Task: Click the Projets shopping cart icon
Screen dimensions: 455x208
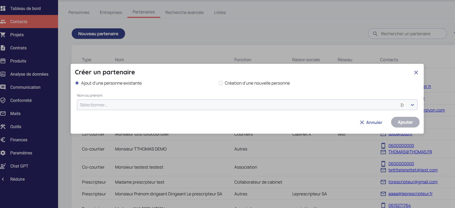Action: coord(3,35)
